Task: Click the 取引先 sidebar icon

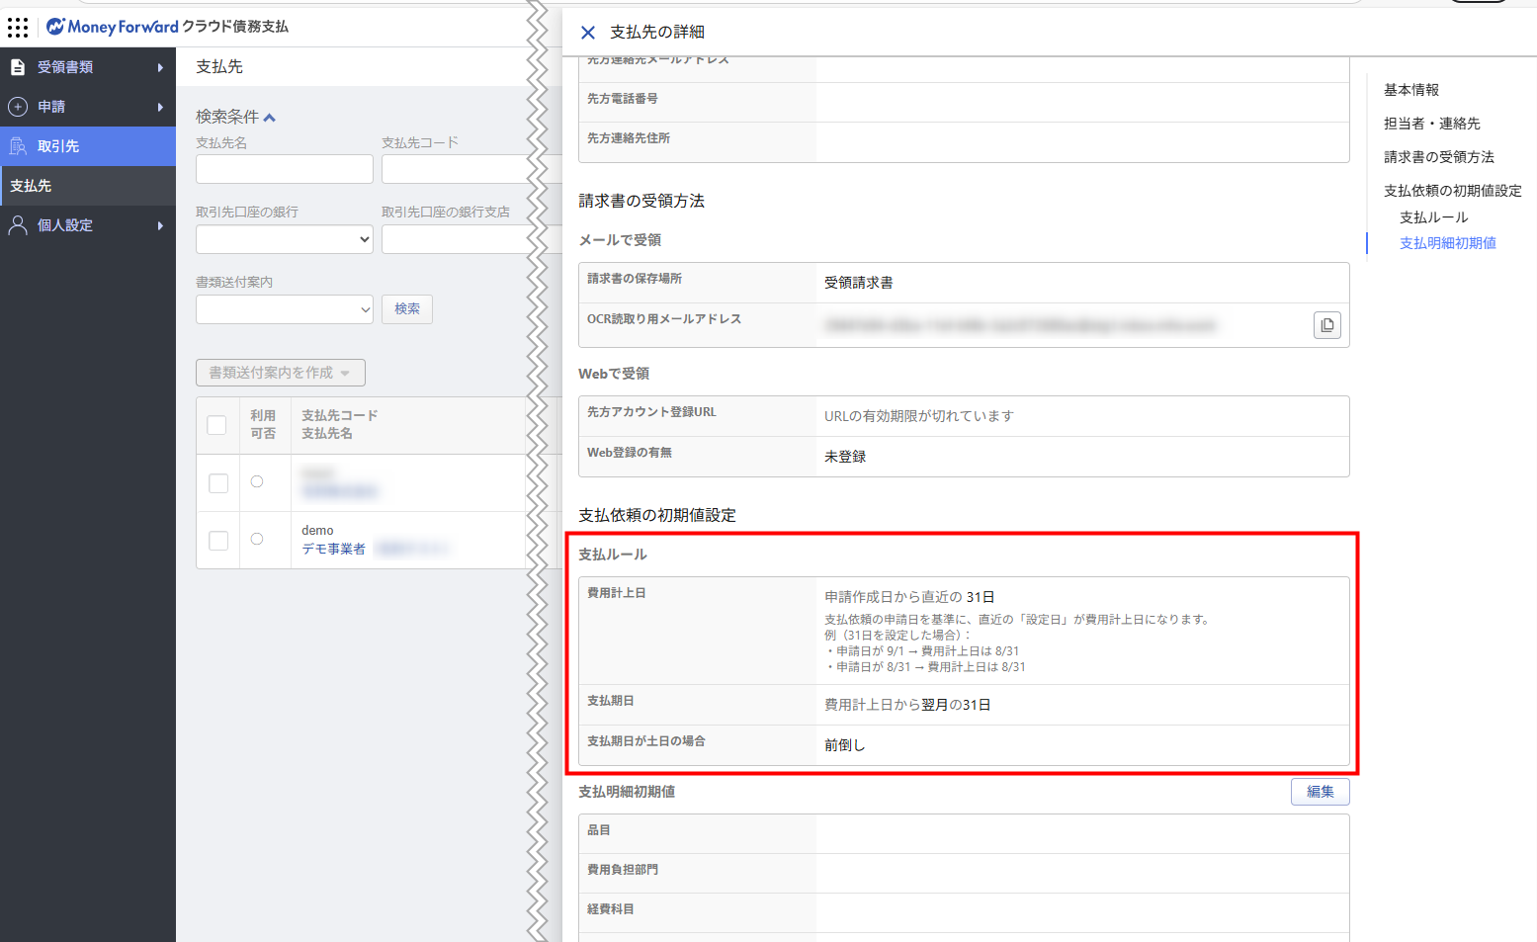Action: (x=18, y=146)
